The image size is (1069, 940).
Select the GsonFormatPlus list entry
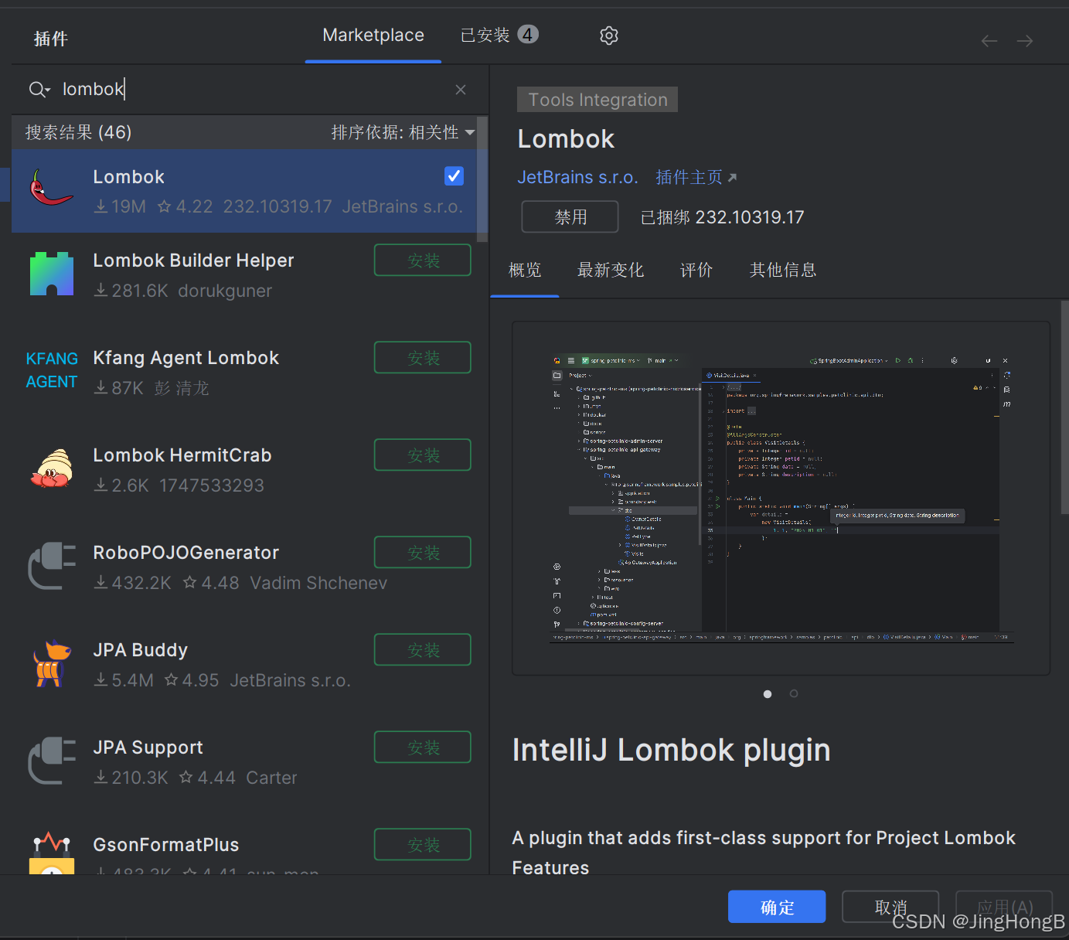(243, 847)
